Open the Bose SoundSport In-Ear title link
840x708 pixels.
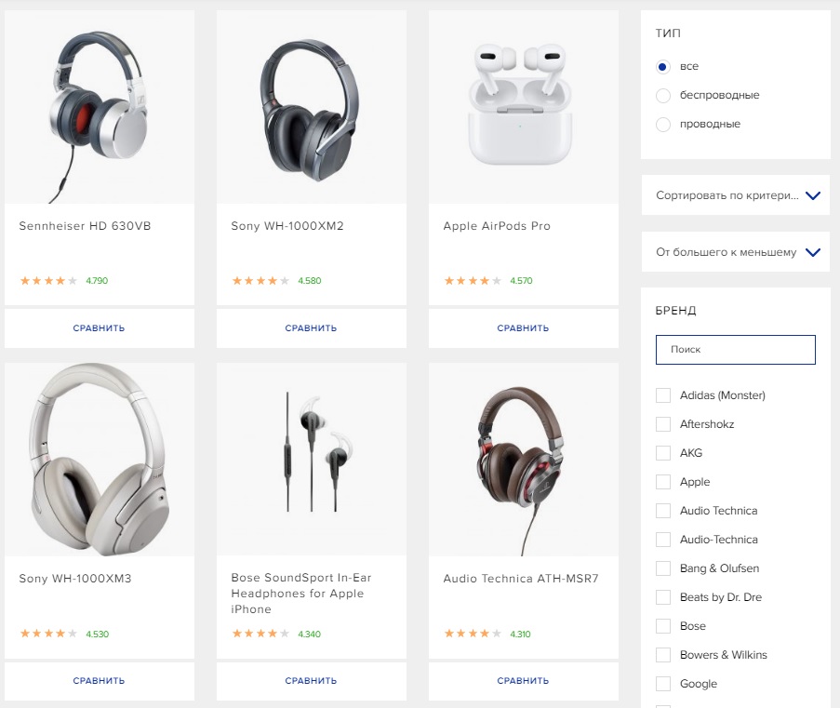tap(301, 594)
